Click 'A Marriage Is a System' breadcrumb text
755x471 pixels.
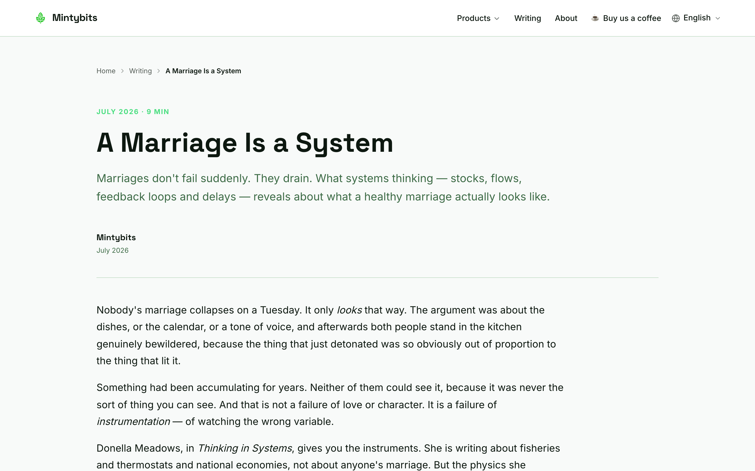tap(203, 71)
